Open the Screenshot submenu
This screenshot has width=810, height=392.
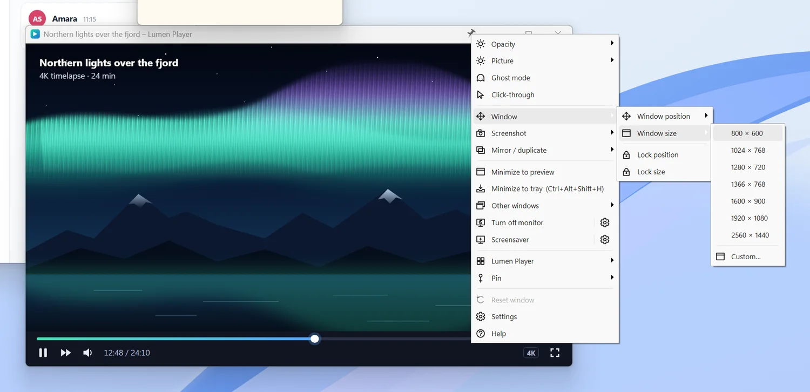(x=545, y=133)
